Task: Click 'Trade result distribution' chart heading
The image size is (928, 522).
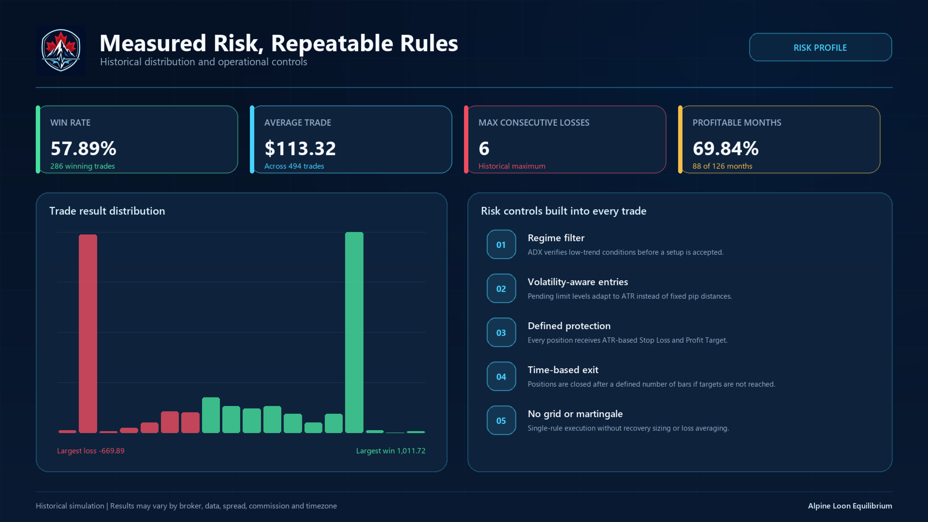Action: point(107,211)
